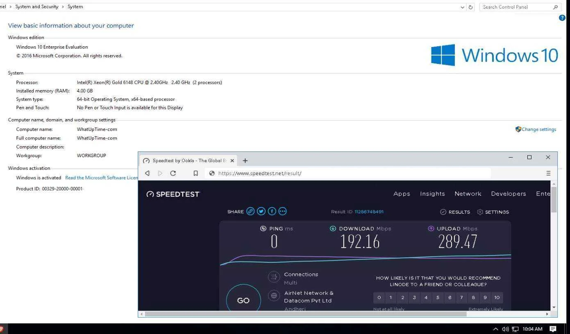
Task: Click the Connections mode icon
Action: [274, 277]
